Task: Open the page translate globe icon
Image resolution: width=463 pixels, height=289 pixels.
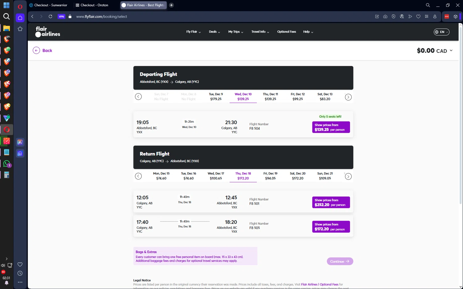Action: click(x=402, y=16)
